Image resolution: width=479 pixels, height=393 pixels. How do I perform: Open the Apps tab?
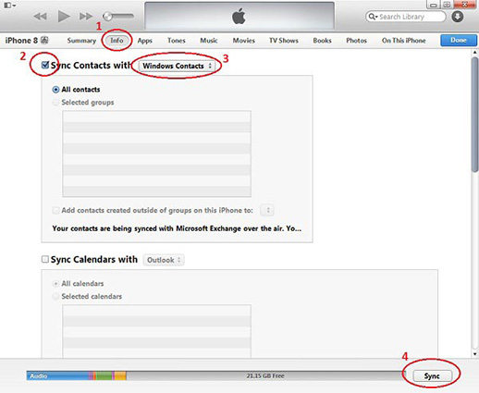(x=144, y=41)
